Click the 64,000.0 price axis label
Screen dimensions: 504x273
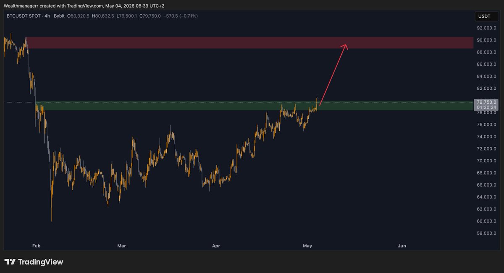pos(487,198)
